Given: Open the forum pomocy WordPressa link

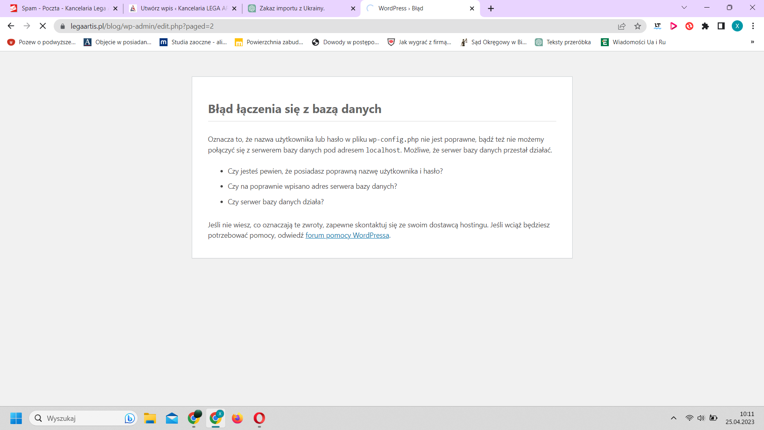Looking at the screenshot, I should coord(347,235).
